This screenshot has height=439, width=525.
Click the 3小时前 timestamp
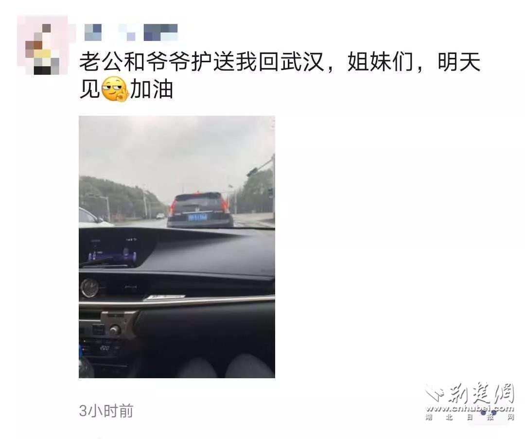pos(106,411)
